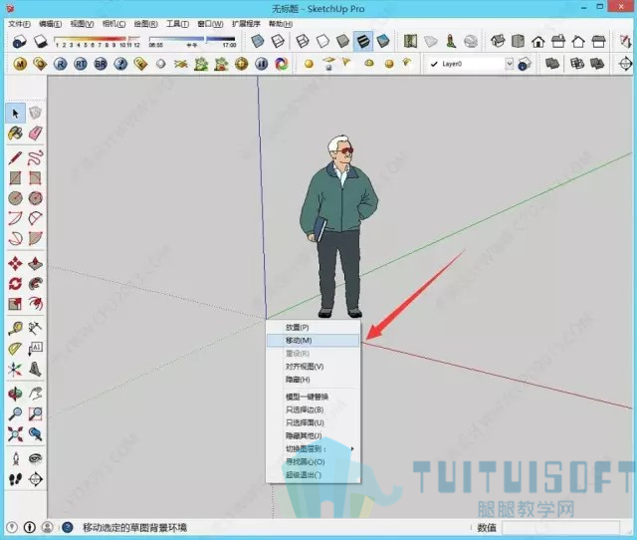Select the Offset tool
The image size is (637, 540).
click(36, 303)
